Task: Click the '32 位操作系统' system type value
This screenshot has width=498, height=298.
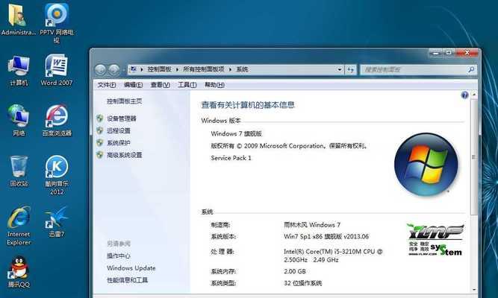Action: click(302, 283)
